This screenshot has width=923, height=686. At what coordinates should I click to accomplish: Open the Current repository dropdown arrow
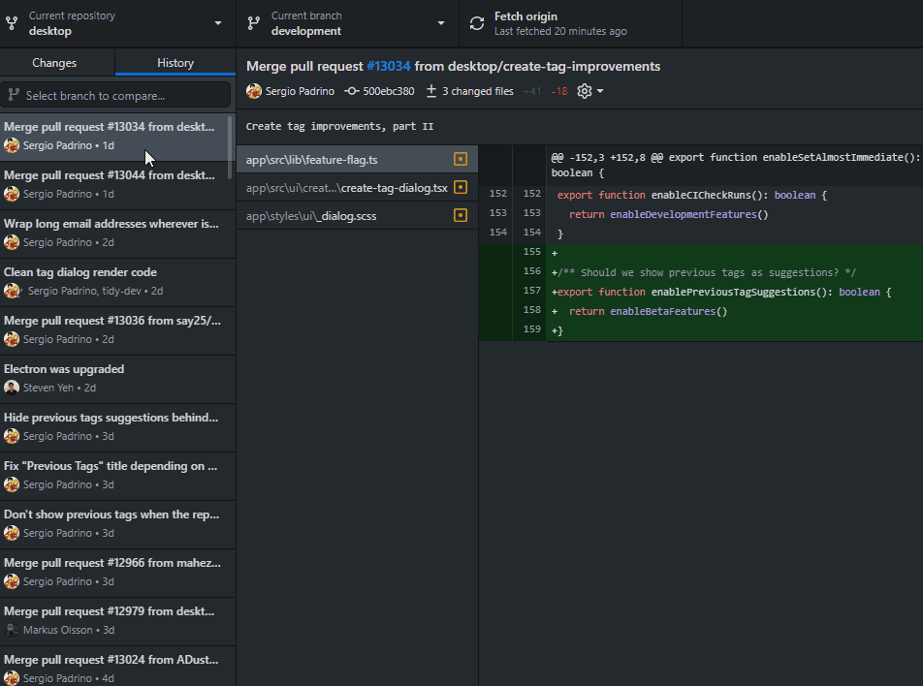click(x=218, y=23)
